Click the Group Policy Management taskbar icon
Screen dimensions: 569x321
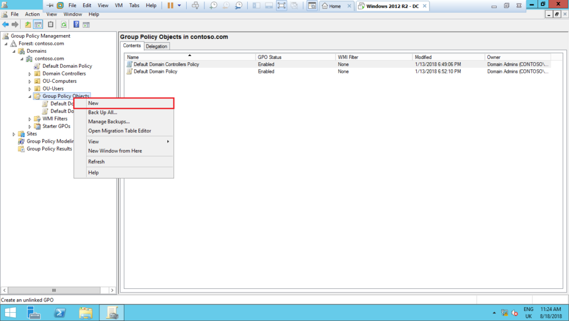pos(112,313)
